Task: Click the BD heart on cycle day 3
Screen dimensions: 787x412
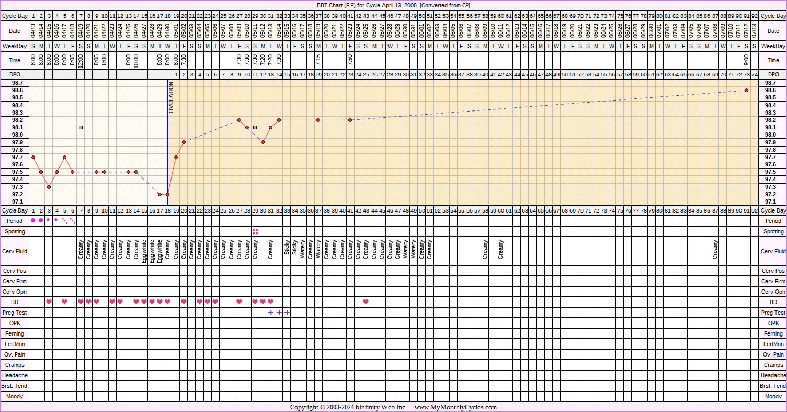Action: pyautogui.click(x=49, y=302)
